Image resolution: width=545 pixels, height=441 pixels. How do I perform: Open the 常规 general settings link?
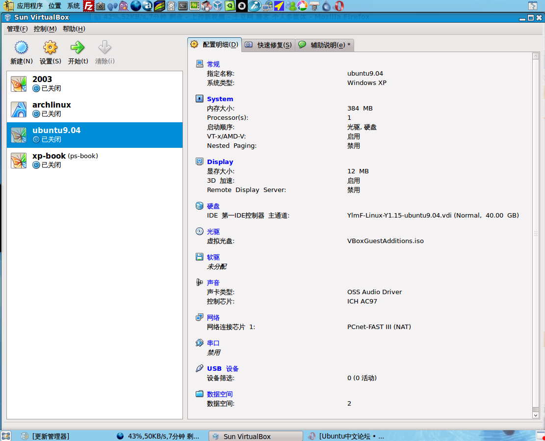[213, 64]
